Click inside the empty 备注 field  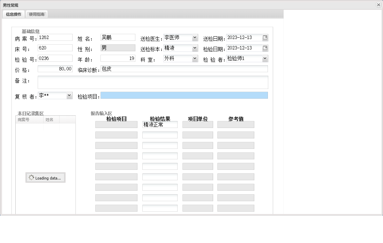click(152, 82)
